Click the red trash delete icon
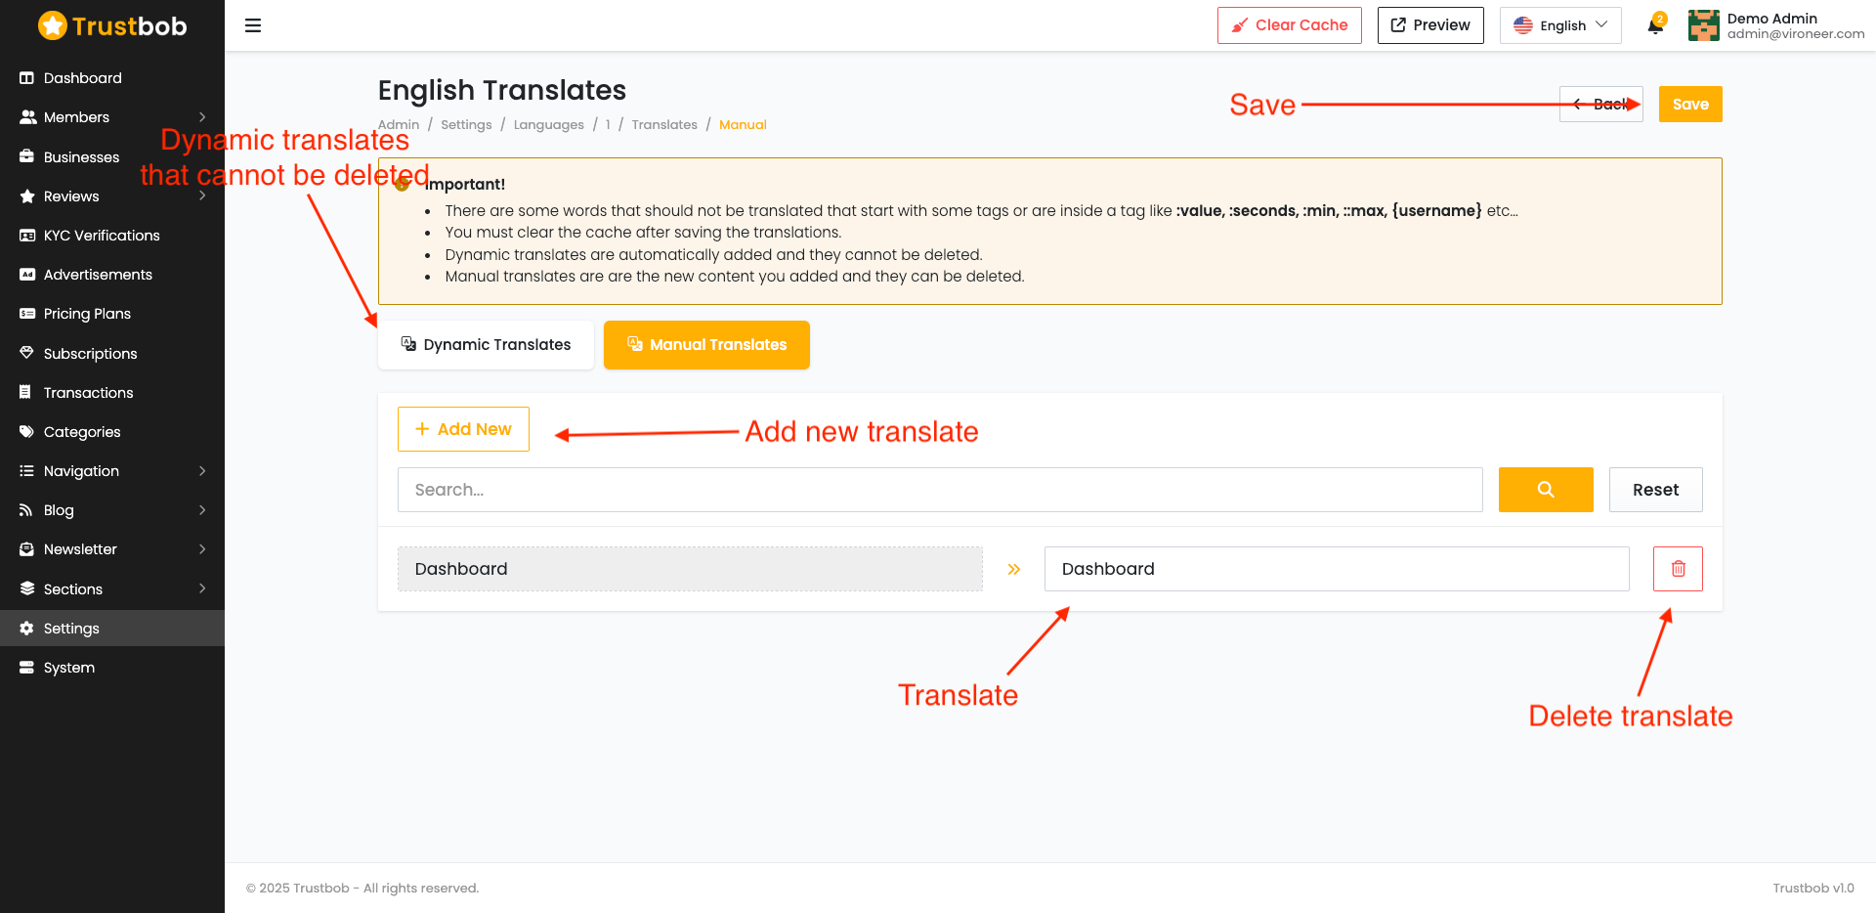Screen dimensions: 1876x913 click(x=1678, y=569)
